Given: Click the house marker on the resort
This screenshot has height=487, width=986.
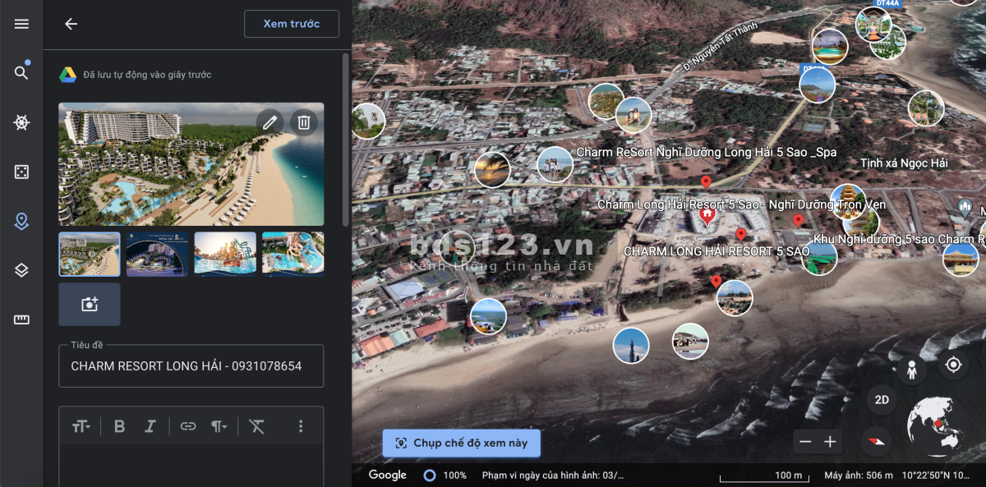Looking at the screenshot, I should coord(707,218).
